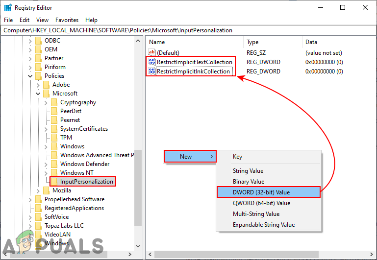Sort values by the Name column header

pos(195,42)
